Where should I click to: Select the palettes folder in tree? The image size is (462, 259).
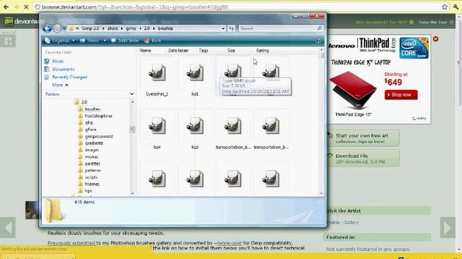point(92,163)
